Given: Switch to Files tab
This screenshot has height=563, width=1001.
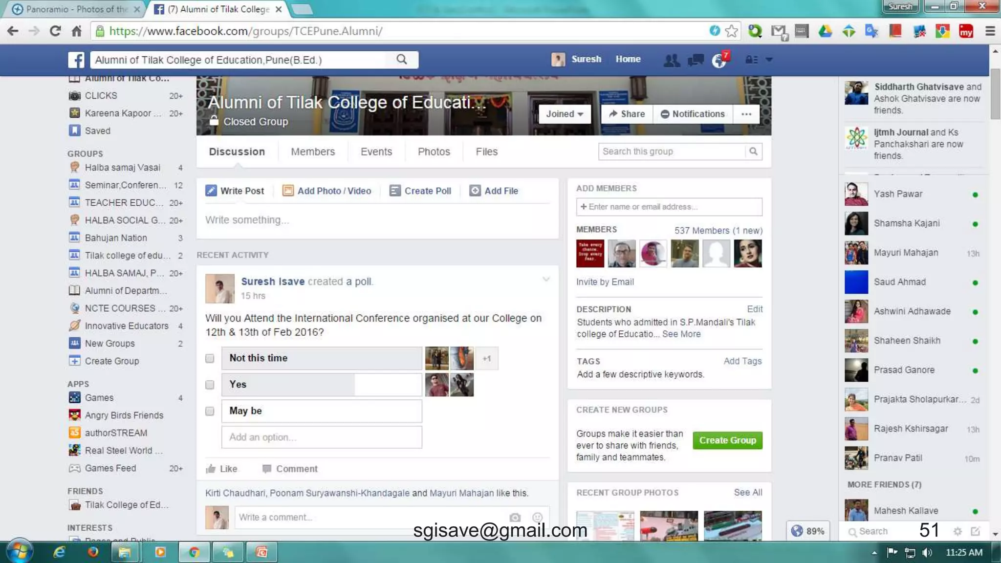Looking at the screenshot, I should [487, 152].
